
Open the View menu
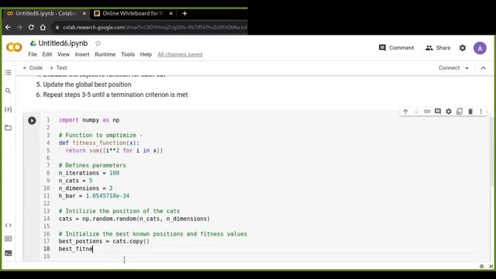pos(64,54)
